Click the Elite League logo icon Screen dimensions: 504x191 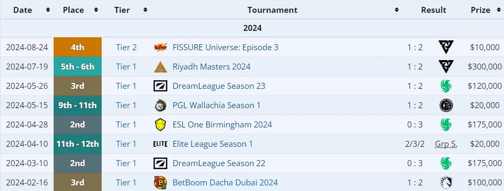(x=160, y=144)
